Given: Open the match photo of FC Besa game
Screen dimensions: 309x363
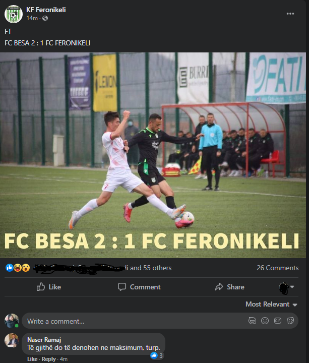Looking at the screenshot, I should [x=153, y=155].
